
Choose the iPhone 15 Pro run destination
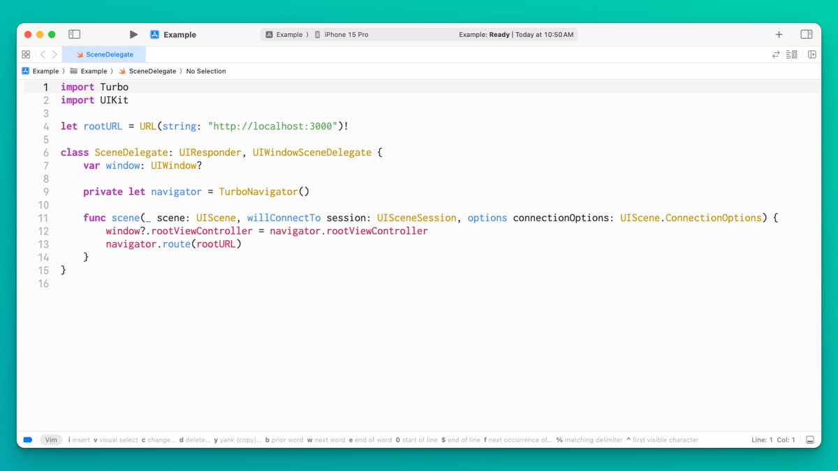[341, 34]
